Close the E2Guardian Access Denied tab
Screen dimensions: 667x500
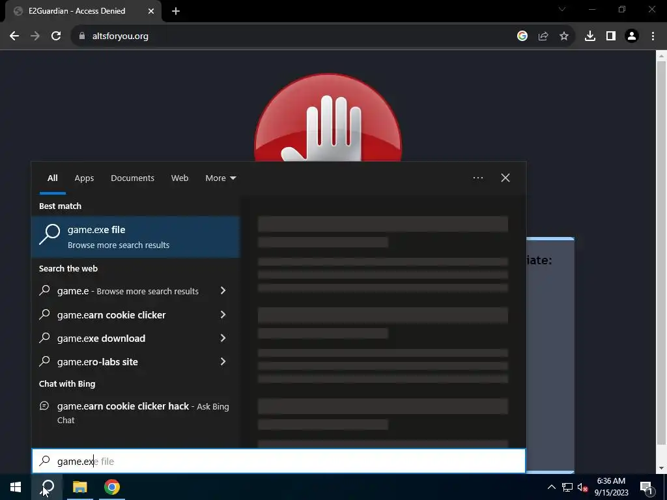[x=151, y=11]
